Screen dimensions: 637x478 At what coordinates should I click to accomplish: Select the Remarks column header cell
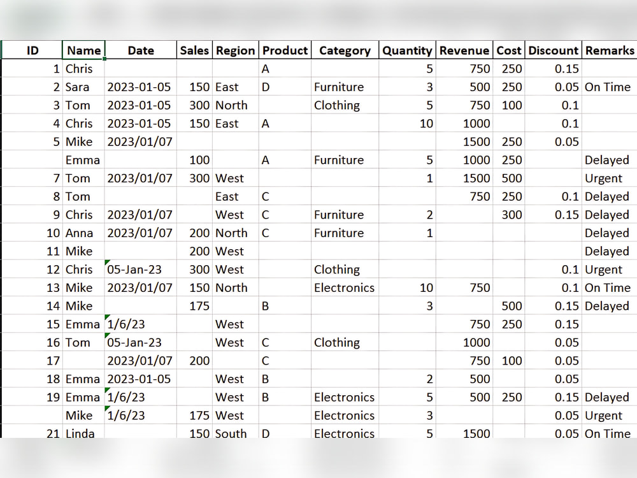[x=610, y=50]
